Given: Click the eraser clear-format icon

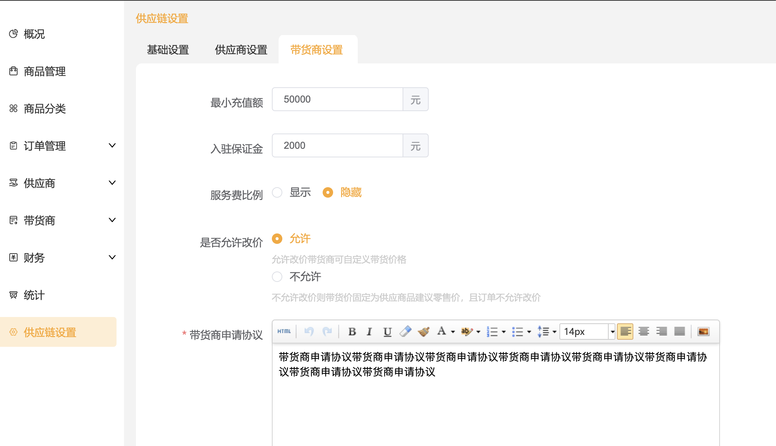Looking at the screenshot, I should [405, 331].
